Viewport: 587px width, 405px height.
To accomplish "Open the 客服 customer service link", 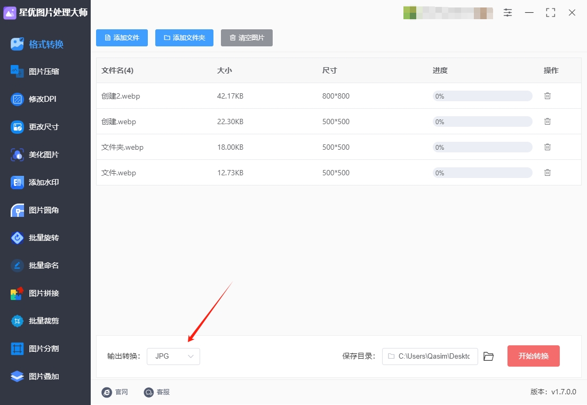I will [x=156, y=392].
